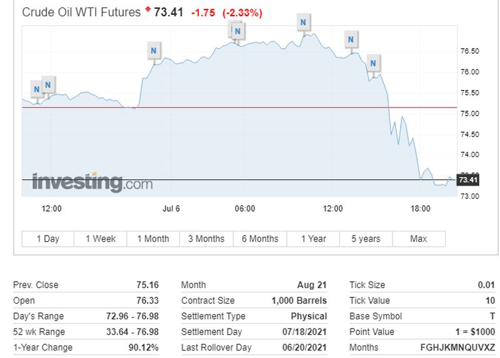Select the 1 Year range
This screenshot has width=500, height=358.
click(314, 239)
